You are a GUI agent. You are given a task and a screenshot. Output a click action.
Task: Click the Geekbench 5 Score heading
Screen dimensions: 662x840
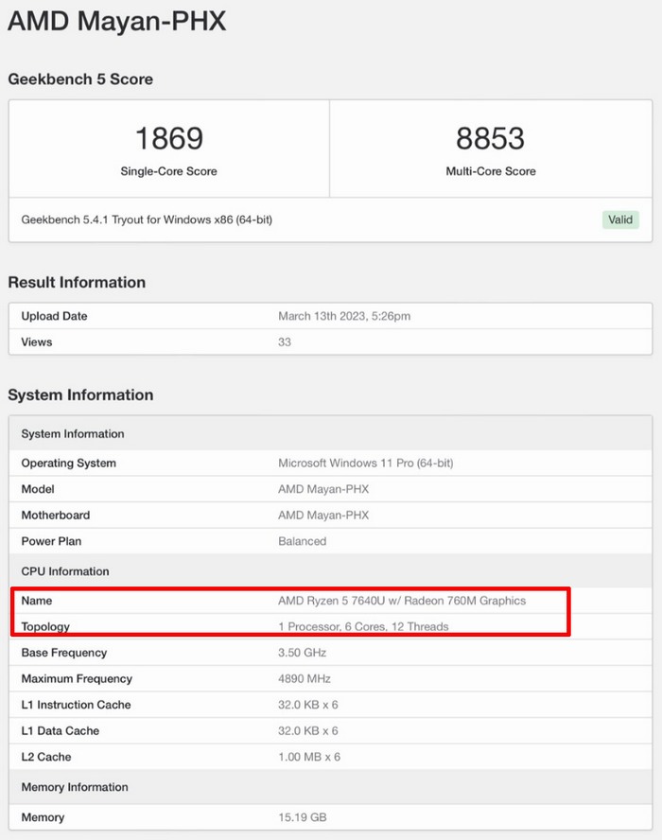pyautogui.click(x=80, y=79)
